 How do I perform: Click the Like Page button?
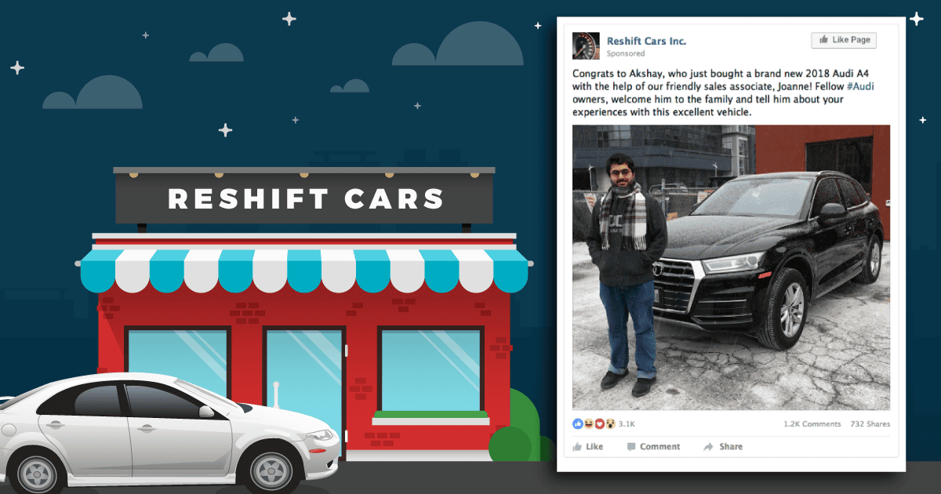click(844, 40)
